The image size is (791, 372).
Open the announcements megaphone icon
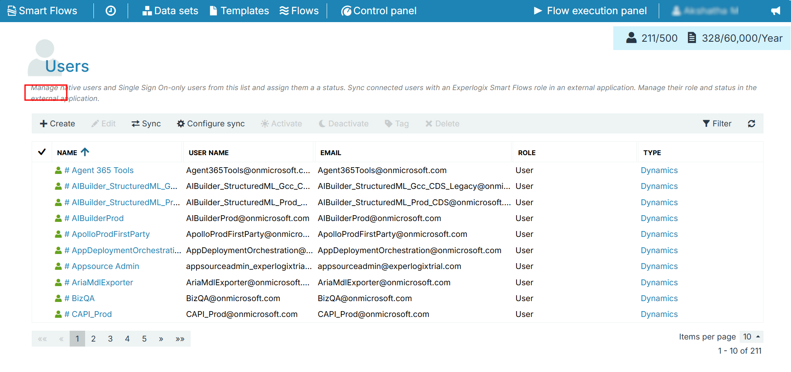pos(776,11)
